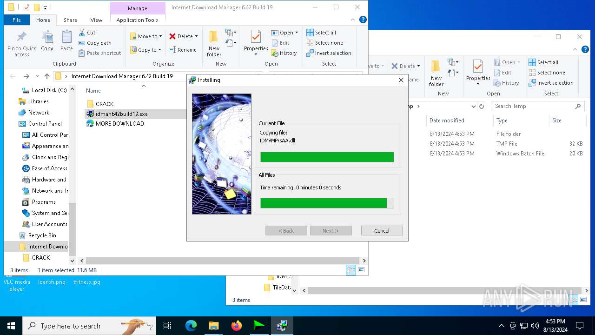
Task: Click the Type here to search box
Action: click(88, 326)
